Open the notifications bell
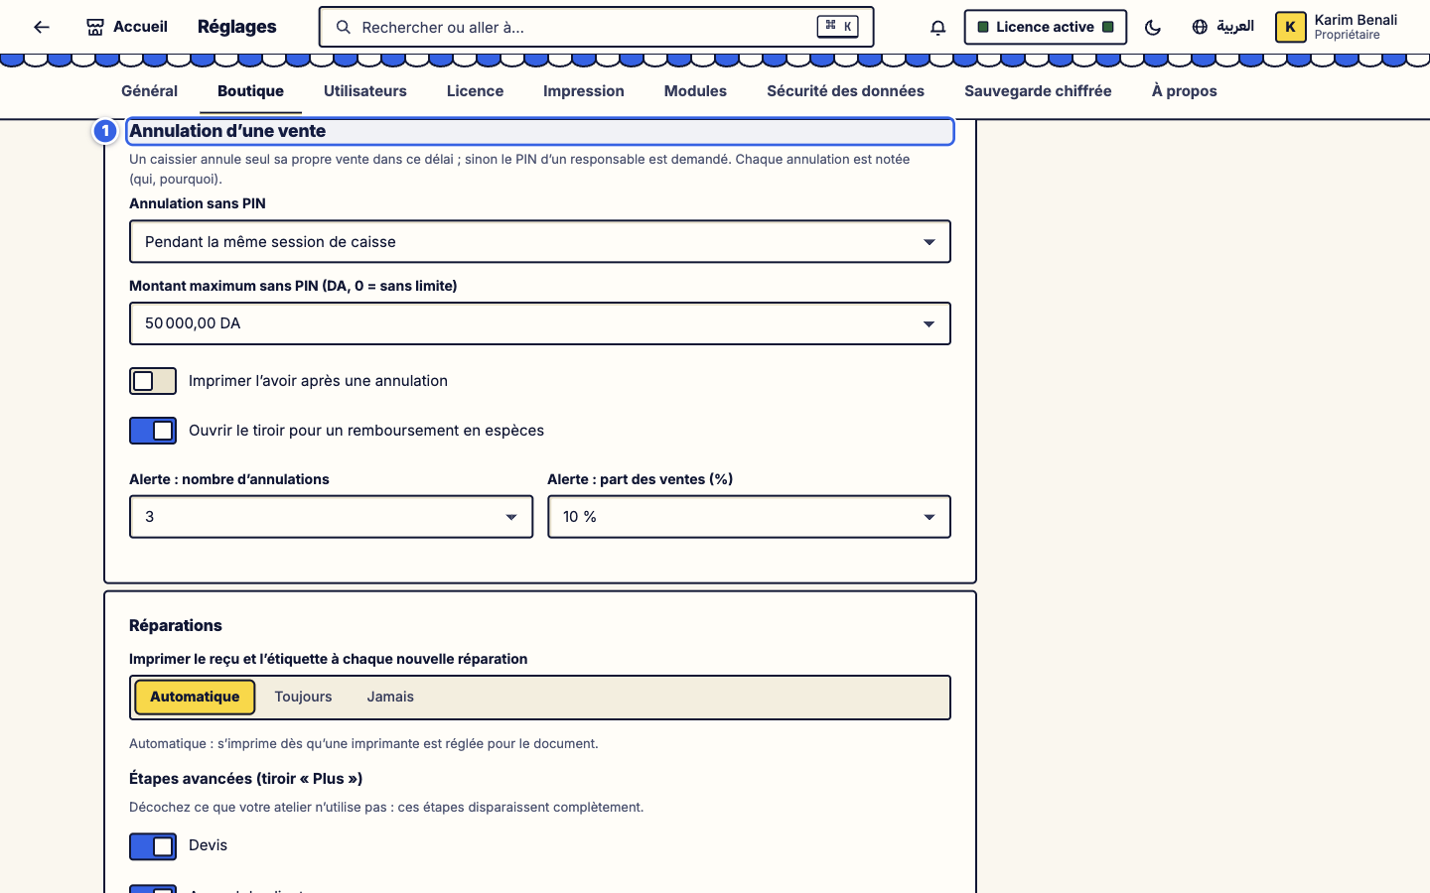Viewport: 1430px width, 893px height. (x=937, y=27)
